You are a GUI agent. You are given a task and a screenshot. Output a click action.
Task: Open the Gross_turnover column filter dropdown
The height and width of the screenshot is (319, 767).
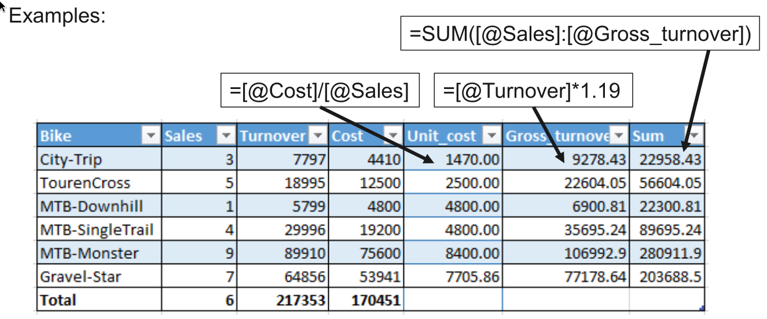[x=619, y=136]
